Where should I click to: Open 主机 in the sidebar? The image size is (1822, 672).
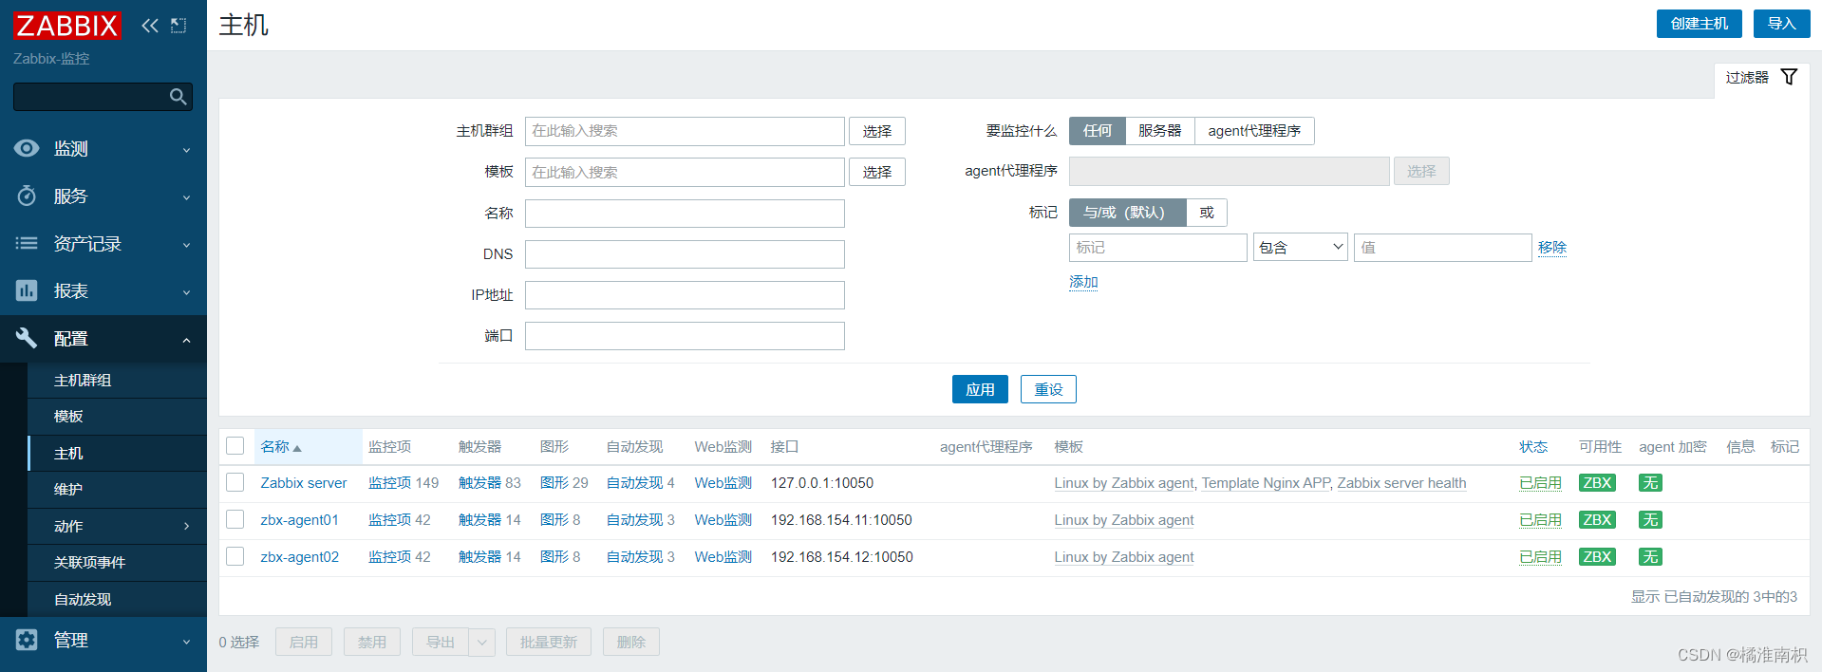tap(68, 454)
